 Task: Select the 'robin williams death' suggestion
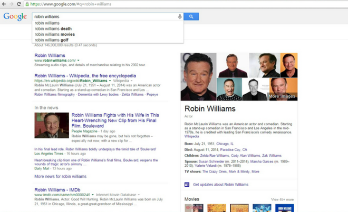click(53, 29)
